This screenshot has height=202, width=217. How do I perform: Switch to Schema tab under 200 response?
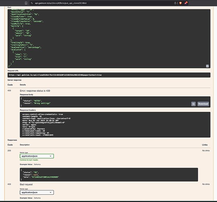(37, 164)
